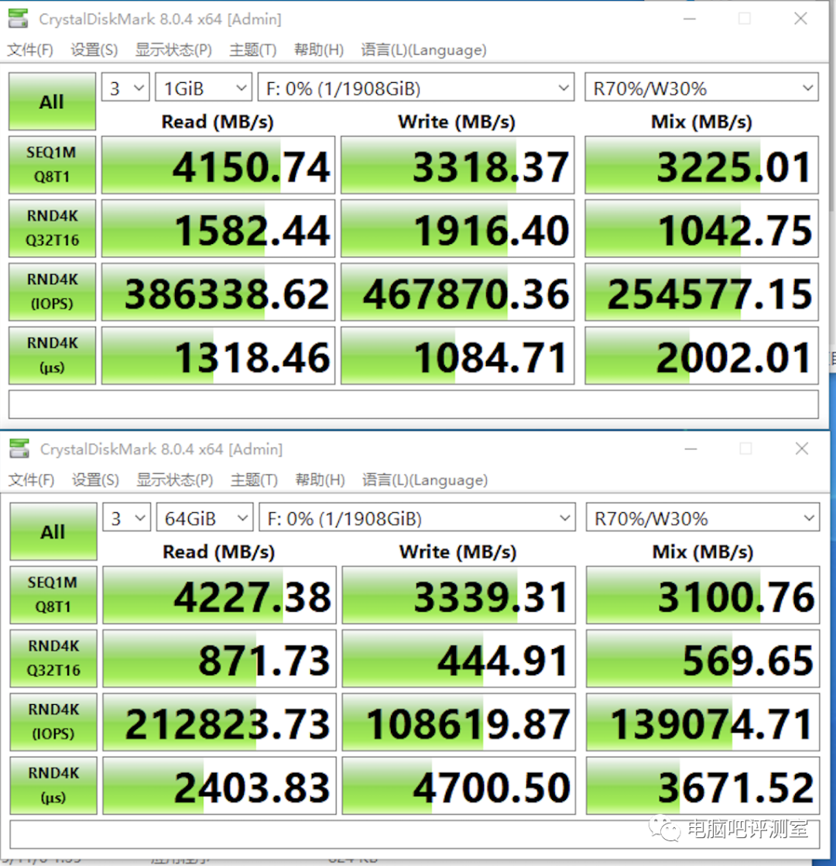836x866 pixels.
Task: Click the empty status bar below the top results
Action: pos(413,404)
